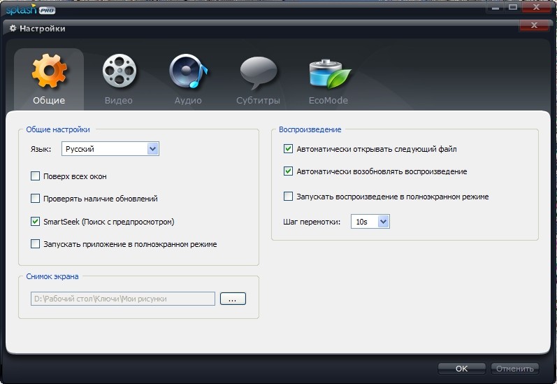This screenshot has height=384, width=557.
Task: Open the Видео film reel icon
Action: (120, 71)
